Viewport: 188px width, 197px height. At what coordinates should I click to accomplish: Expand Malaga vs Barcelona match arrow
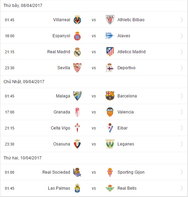point(182,96)
